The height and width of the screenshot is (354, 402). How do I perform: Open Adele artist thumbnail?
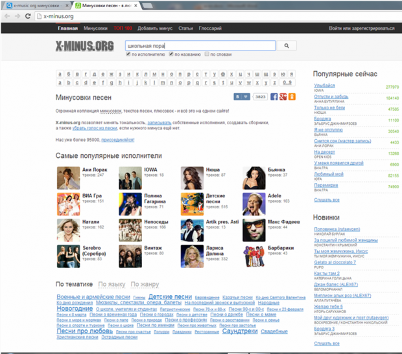pos(254,204)
